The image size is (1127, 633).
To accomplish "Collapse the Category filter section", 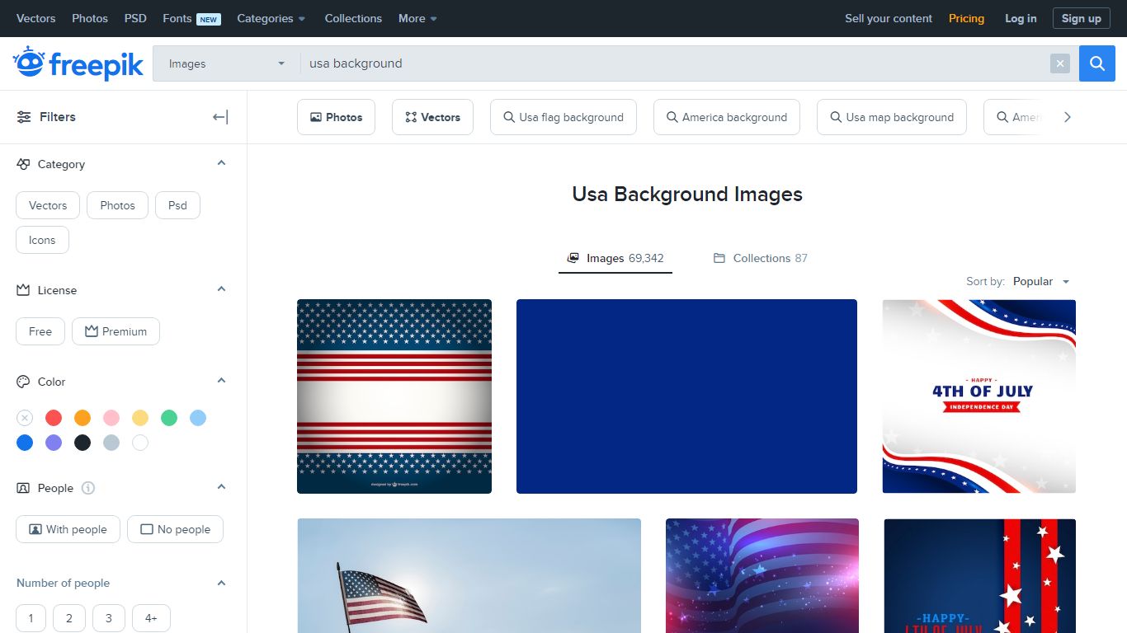I will [221, 163].
